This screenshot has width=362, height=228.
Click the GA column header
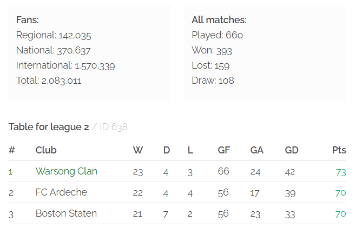pos(256,150)
